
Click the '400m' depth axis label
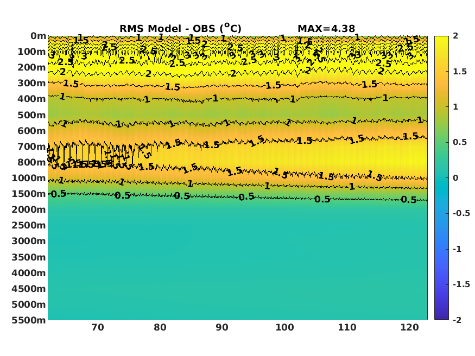pyautogui.click(x=31, y=99)
